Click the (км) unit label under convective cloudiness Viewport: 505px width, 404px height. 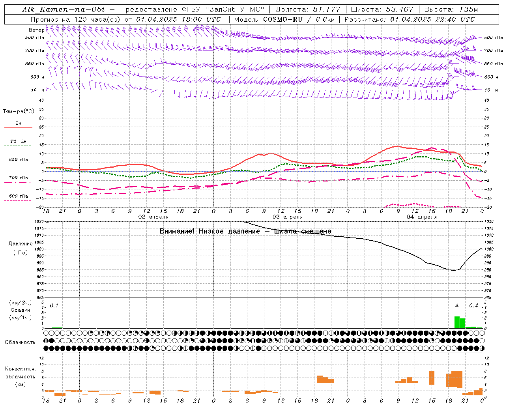(21, 385)
